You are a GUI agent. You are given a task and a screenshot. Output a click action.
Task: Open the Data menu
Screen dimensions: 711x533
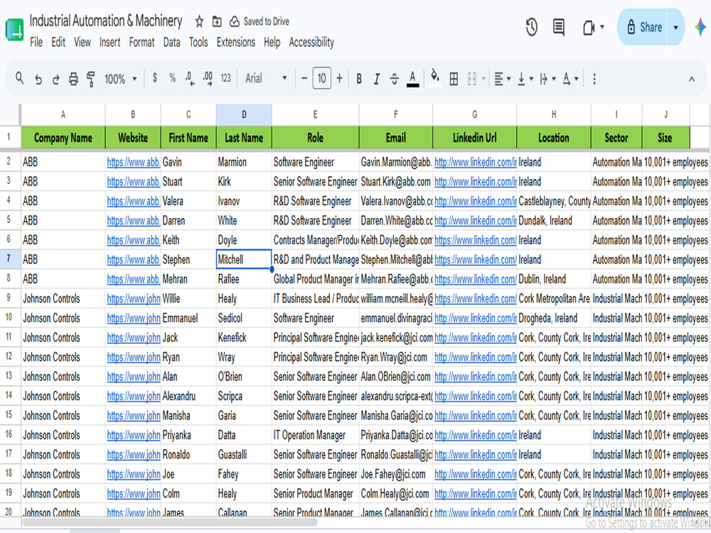(171, 42)
